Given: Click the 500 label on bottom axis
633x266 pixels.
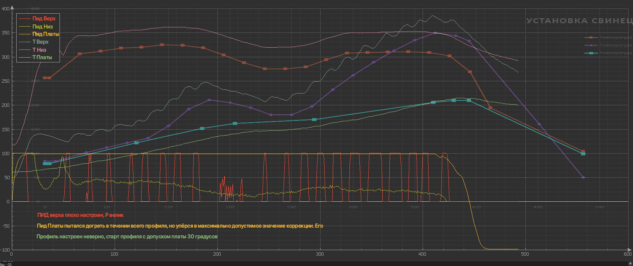Looking at the screenshot, I should [525, 254].
